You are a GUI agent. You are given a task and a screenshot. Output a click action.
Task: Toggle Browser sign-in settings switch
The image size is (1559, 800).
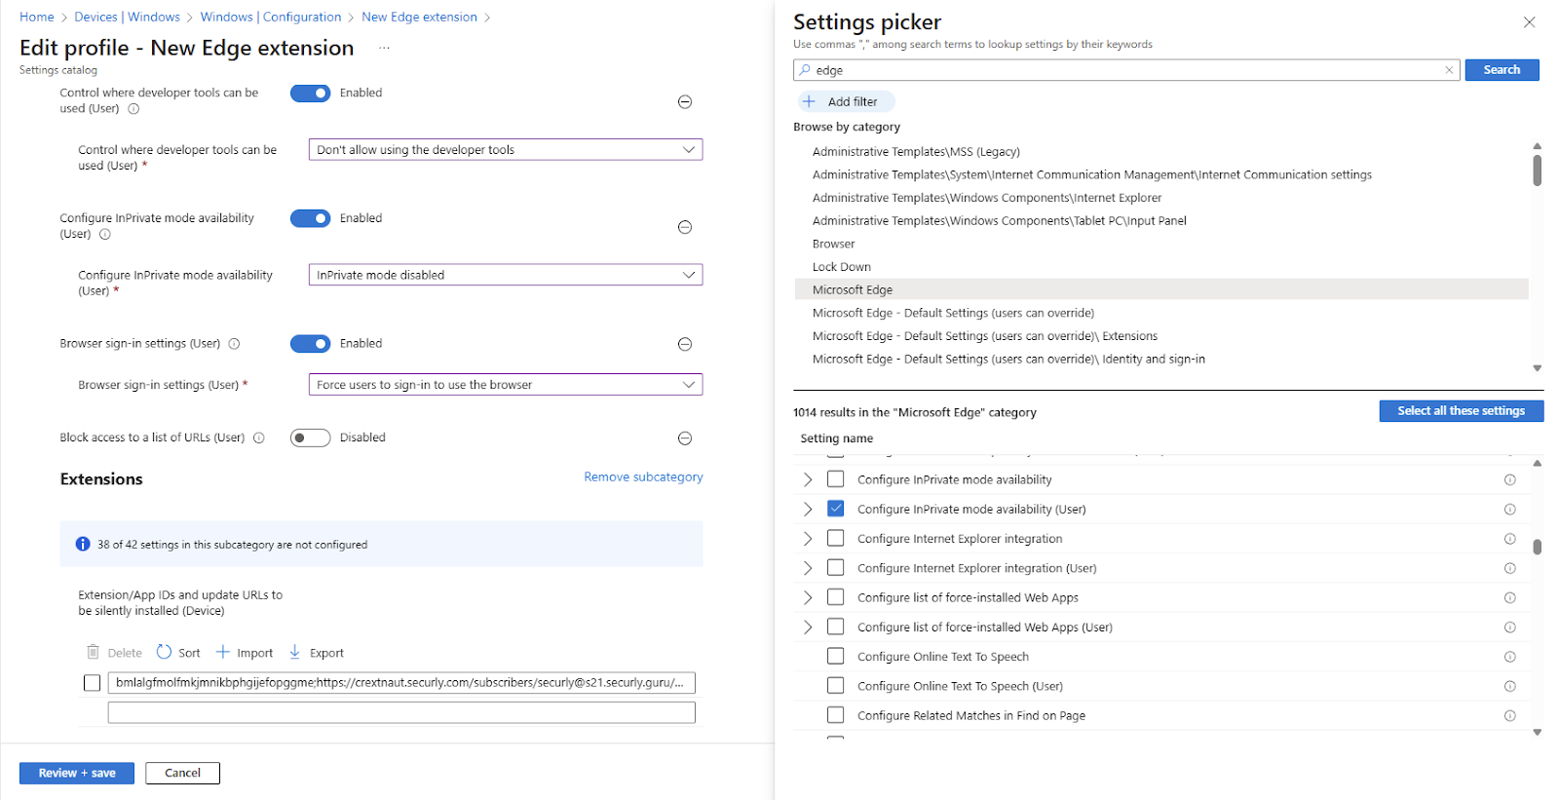tap(311, 343)
